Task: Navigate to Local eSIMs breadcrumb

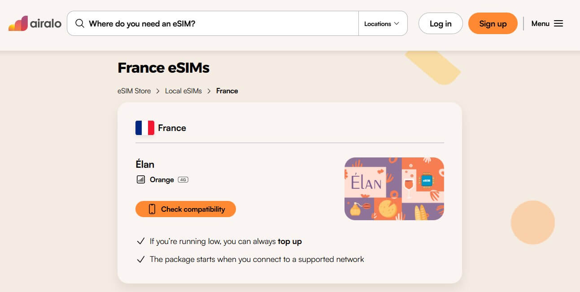Action: tap(183, 91)
